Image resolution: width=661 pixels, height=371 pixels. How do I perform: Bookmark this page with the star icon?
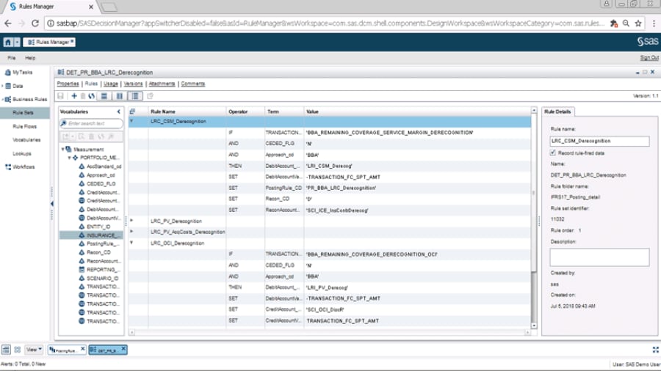click(x=639, y=23)
